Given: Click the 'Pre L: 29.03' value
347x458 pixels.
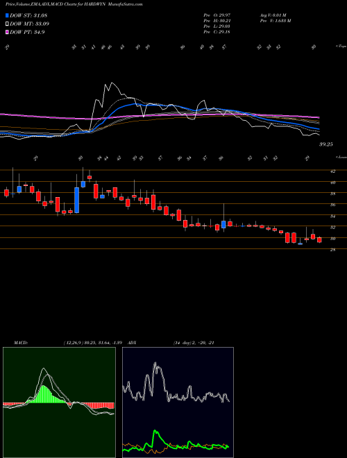Looking at the screenshot, I should pyautogui.click(x=218, y=26).
